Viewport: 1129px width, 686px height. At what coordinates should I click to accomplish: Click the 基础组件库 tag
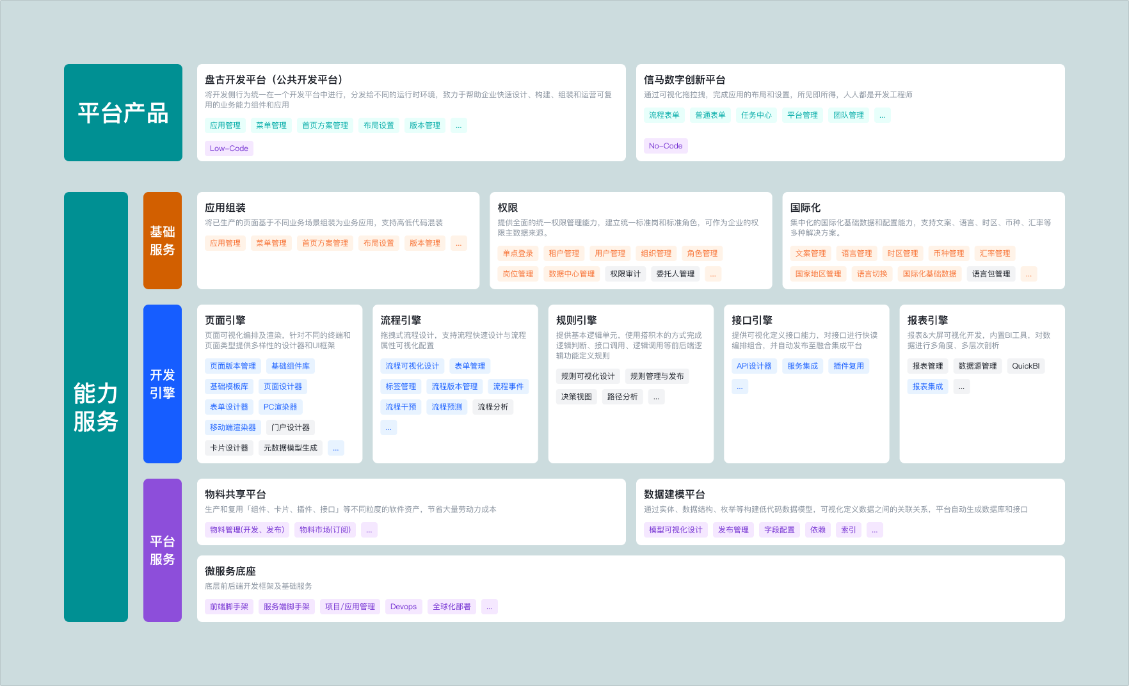tap(291, 366)
